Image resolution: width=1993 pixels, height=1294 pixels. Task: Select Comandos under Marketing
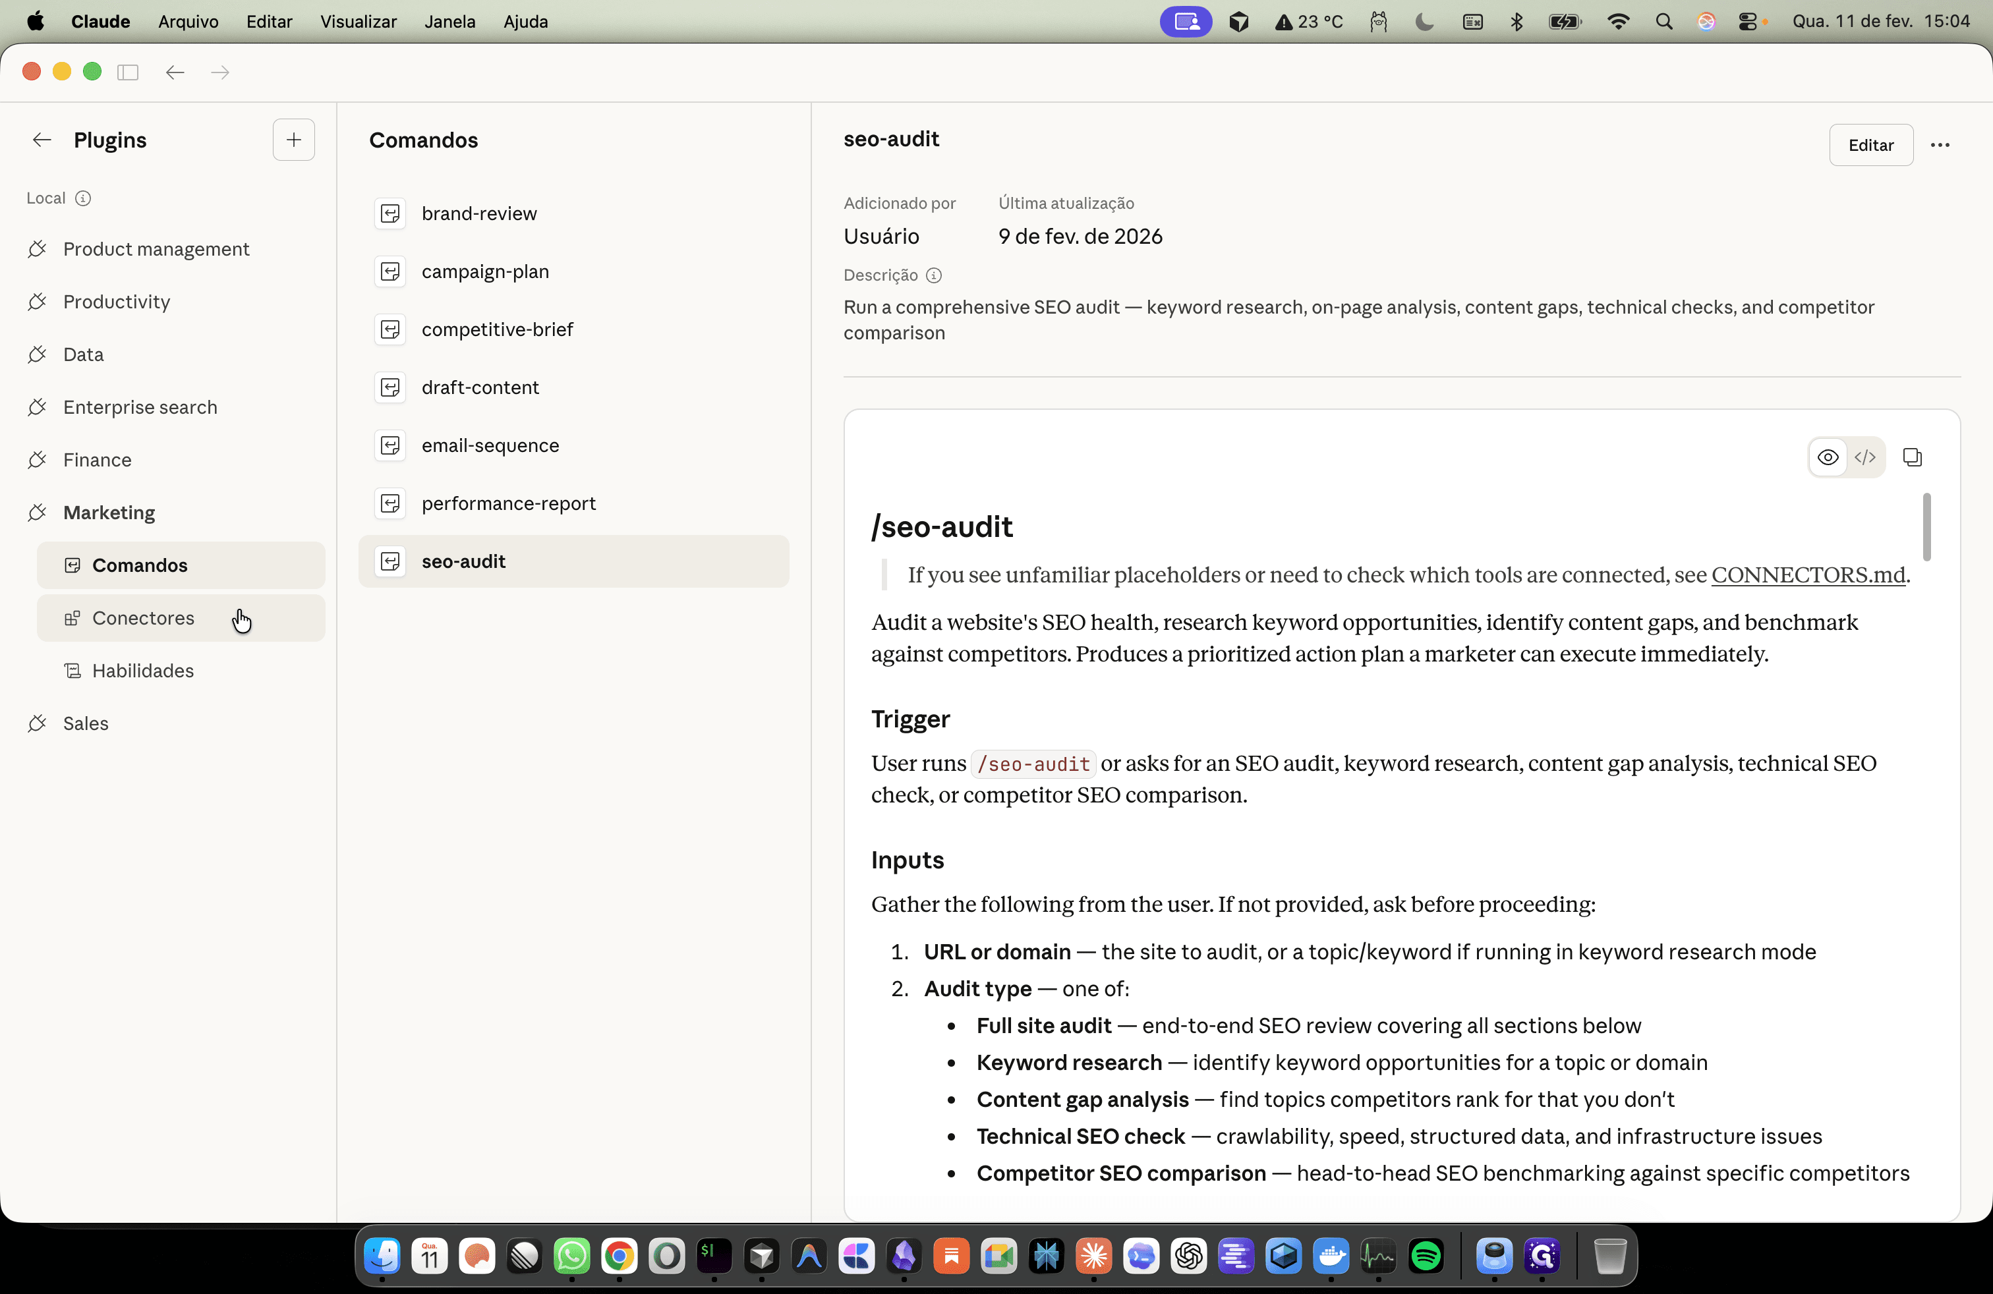pyautogui.click(x=181, y=566)
